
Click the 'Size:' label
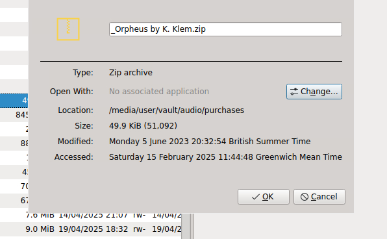pyautogui.click(x=84, y=126)
